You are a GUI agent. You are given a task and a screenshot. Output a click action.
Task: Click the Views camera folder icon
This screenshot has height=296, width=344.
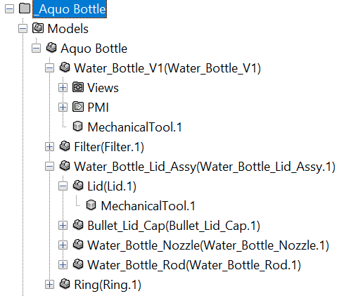(78, 87)
